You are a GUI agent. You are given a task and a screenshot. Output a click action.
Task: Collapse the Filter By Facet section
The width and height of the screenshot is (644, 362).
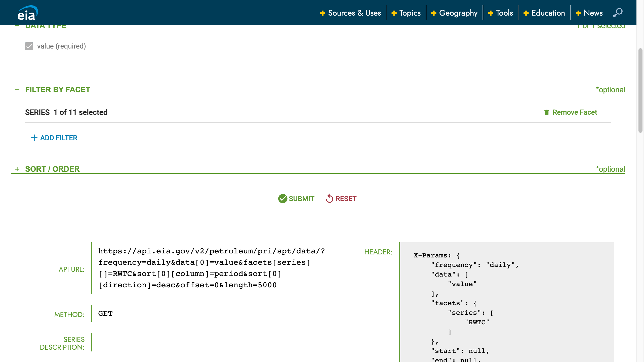coord(17,90)
